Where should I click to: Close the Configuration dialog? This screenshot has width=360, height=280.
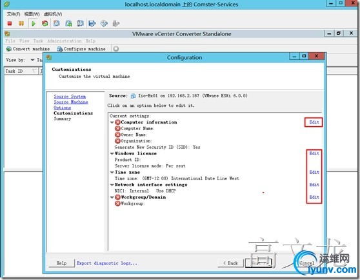pyautogui.click(x=316, y=56)
